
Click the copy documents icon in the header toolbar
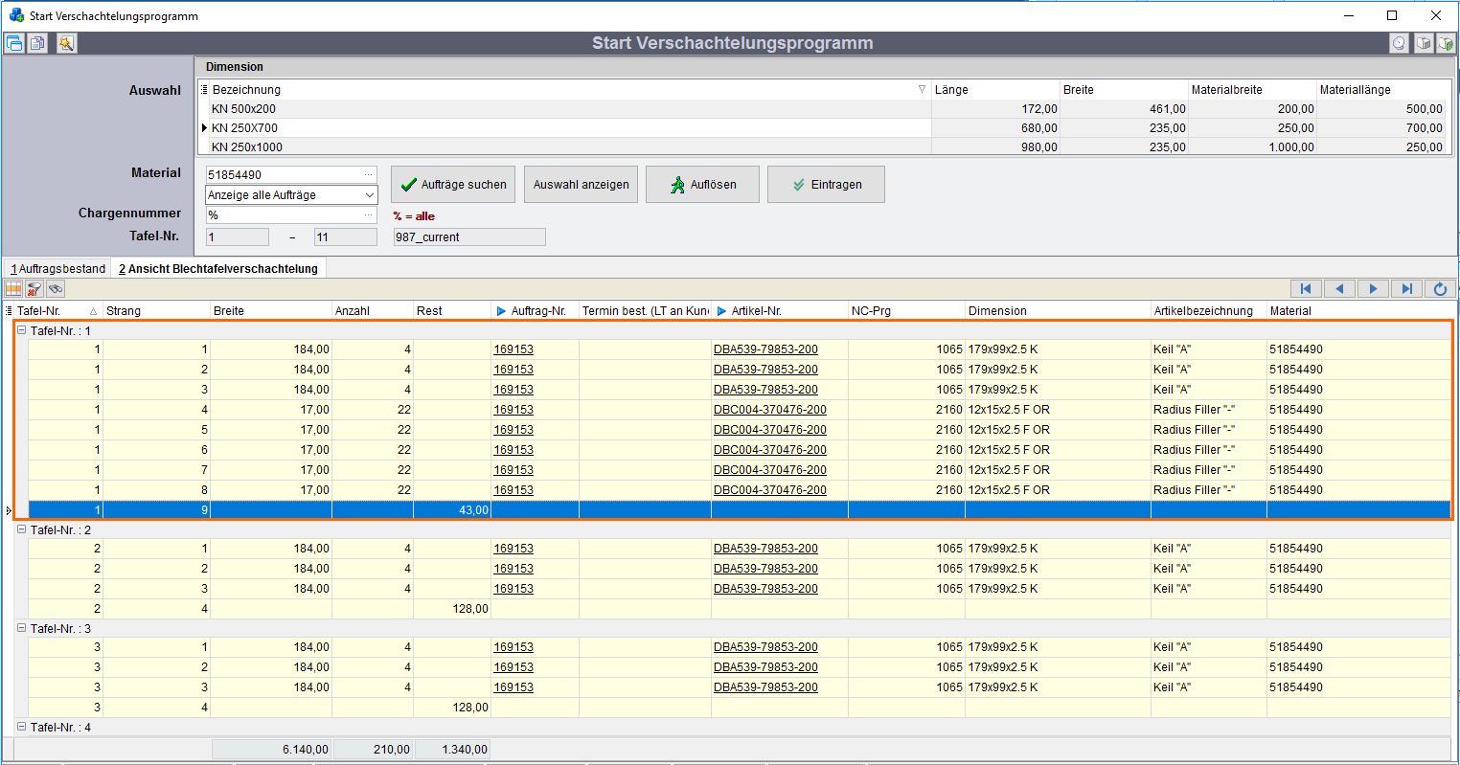click(37, 43)
